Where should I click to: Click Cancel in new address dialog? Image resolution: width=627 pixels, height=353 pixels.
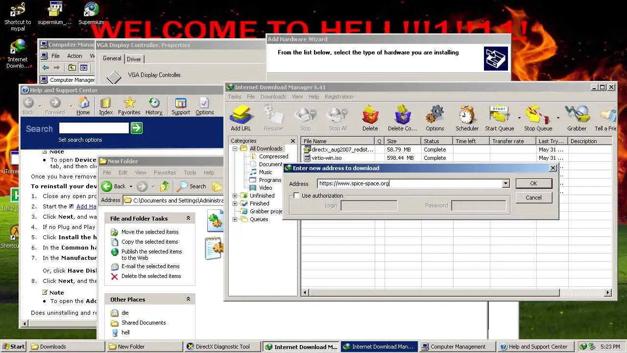tap(533, 198)
